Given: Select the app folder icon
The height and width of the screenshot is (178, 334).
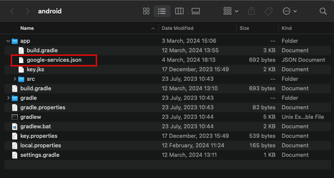Looking at the screenshot, I should pyautogui.click(x=15, y=41).
